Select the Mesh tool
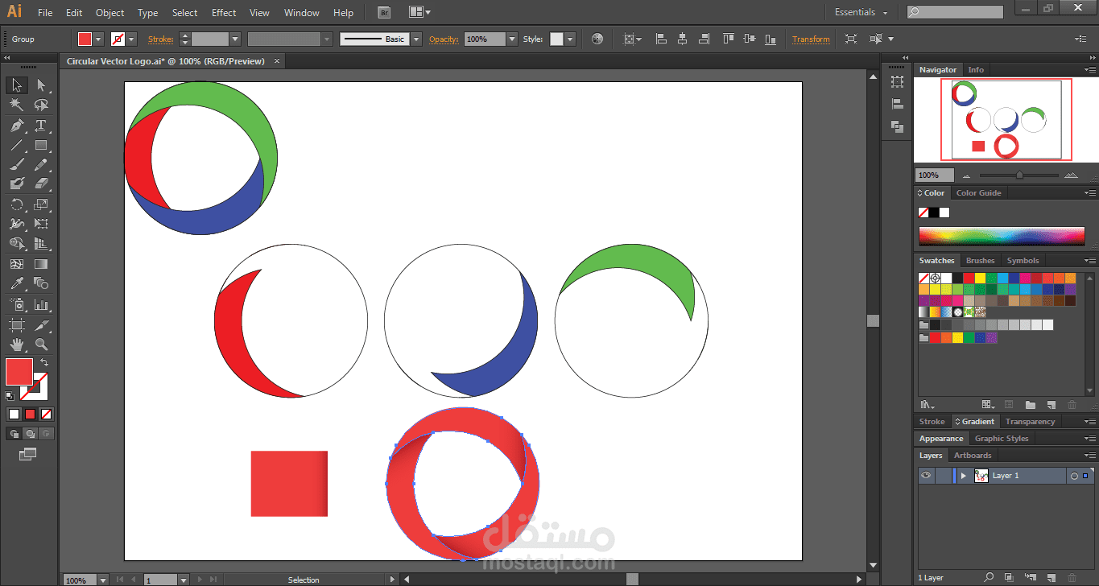Image resolution: width=1099 pixels, height=586 pixels. (16, 264)
